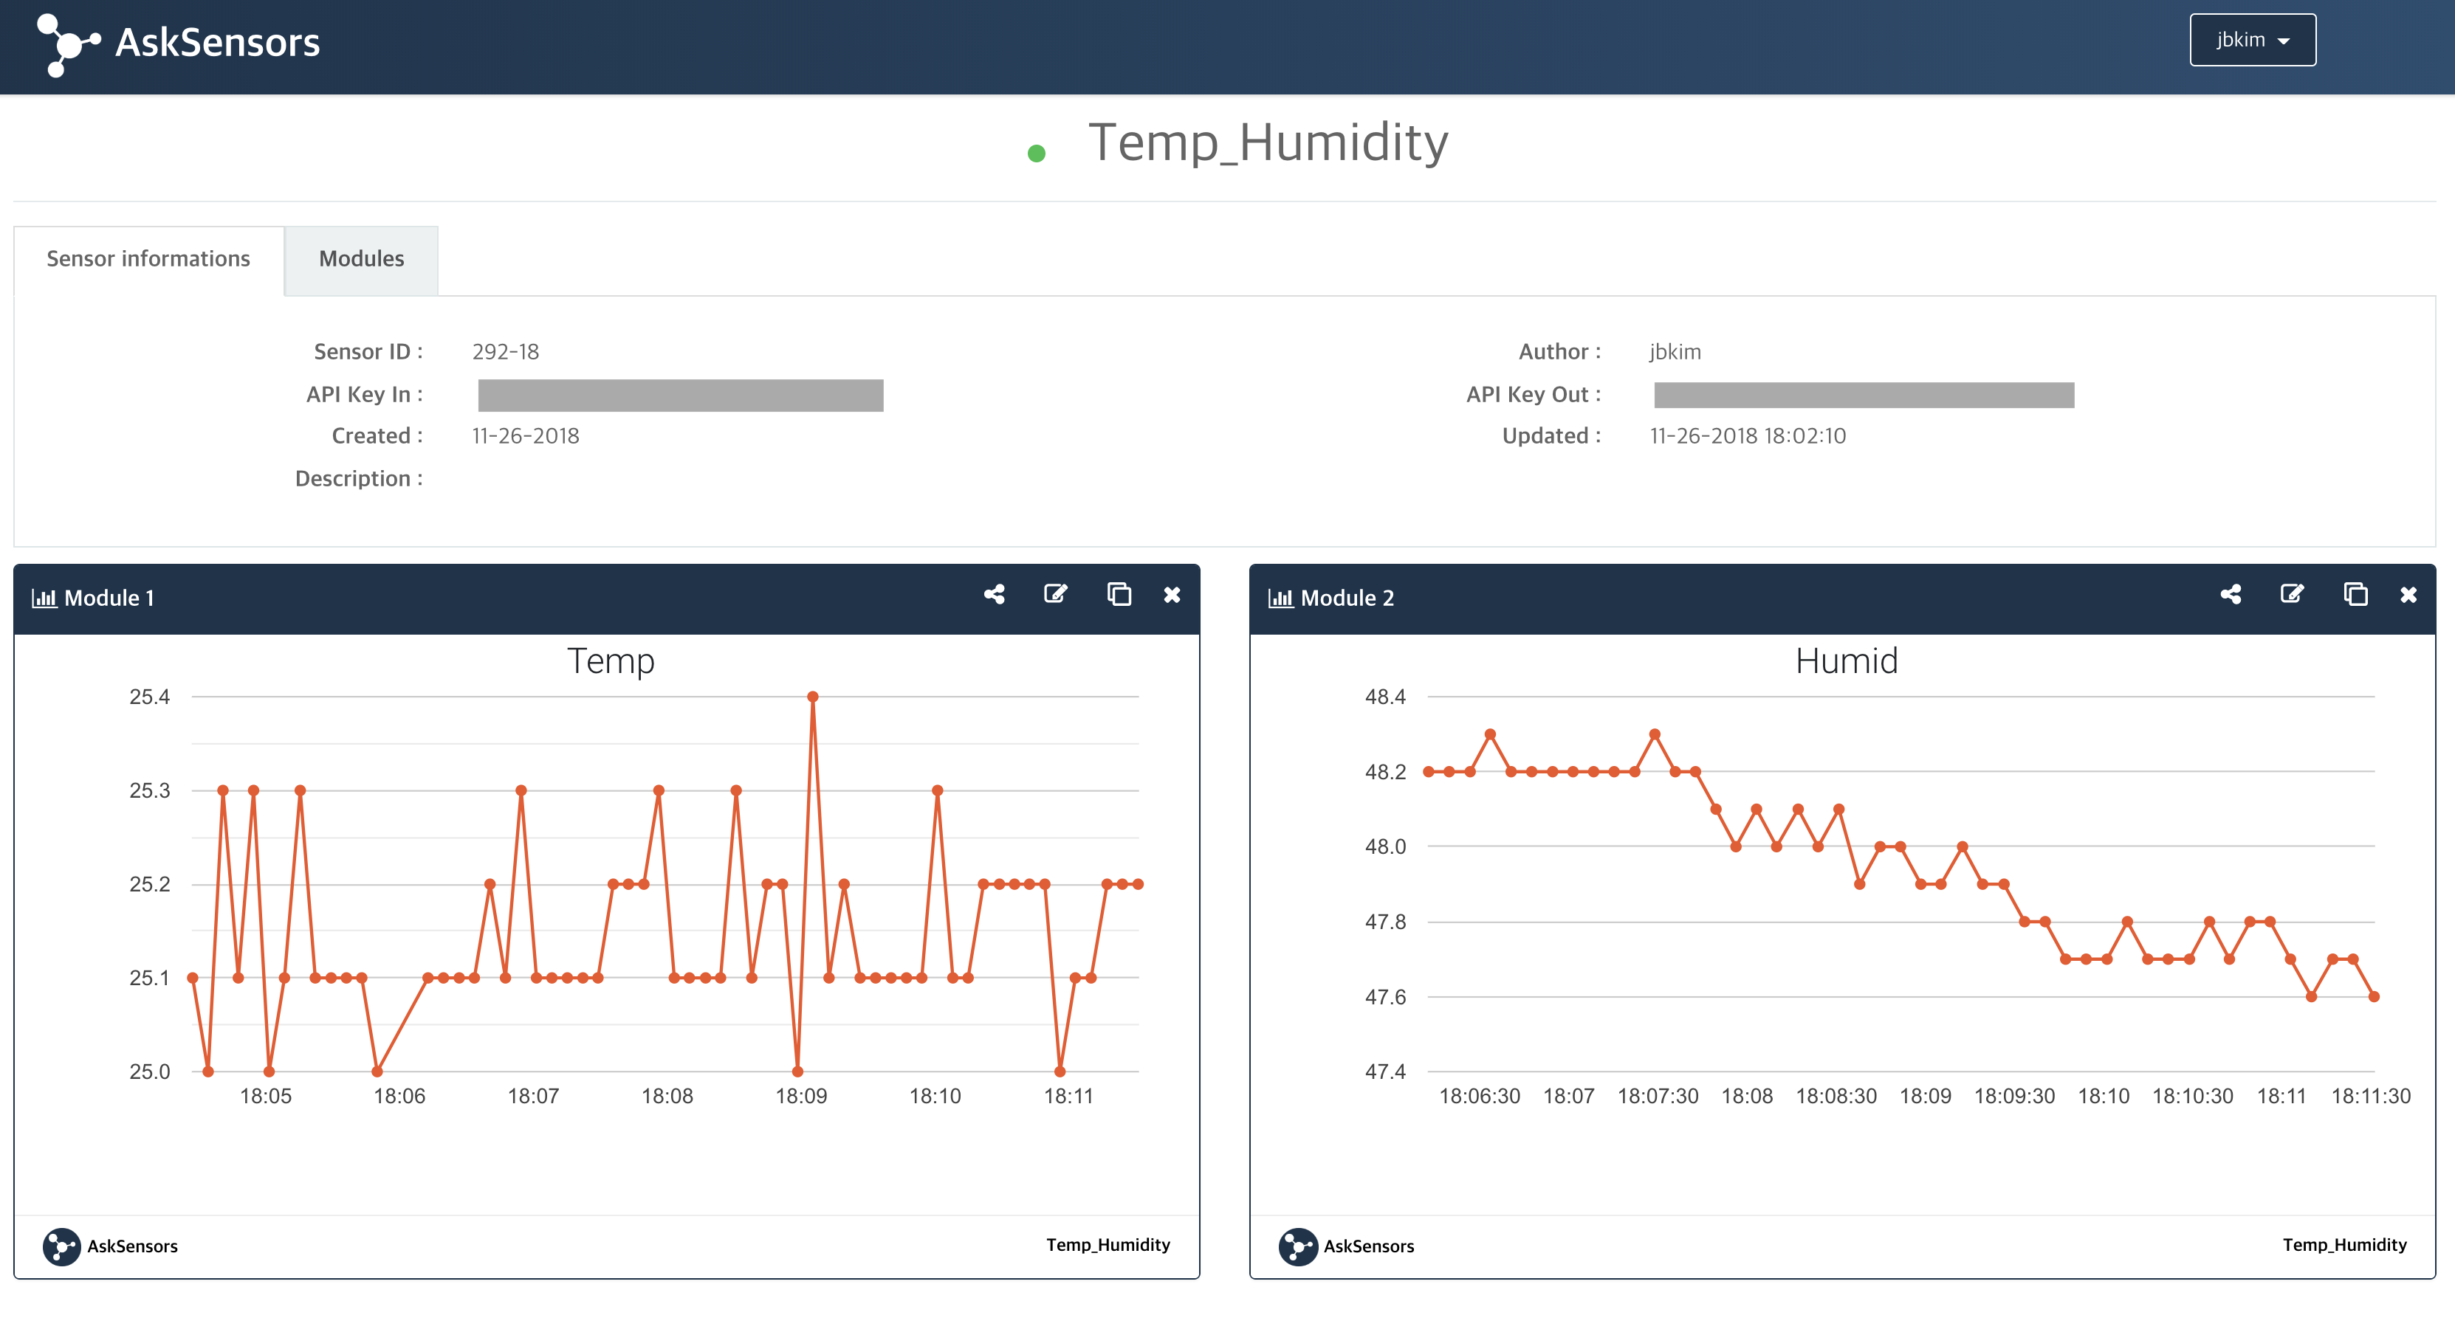Click the 25.4 peak point in Temp chart
The image size is (2455, 1318).
[813, 697]
